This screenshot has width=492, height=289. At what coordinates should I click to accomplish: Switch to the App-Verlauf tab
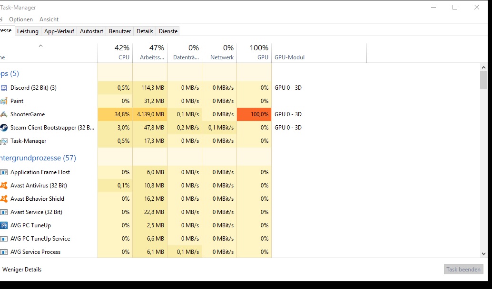[59, 31]
